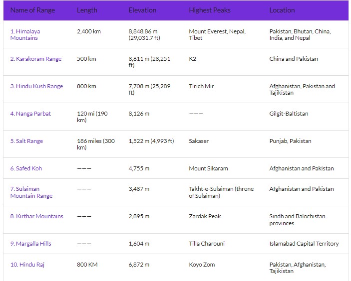
Task: Click the Islamabad Capital Territory cell
Action: [304, 244]
